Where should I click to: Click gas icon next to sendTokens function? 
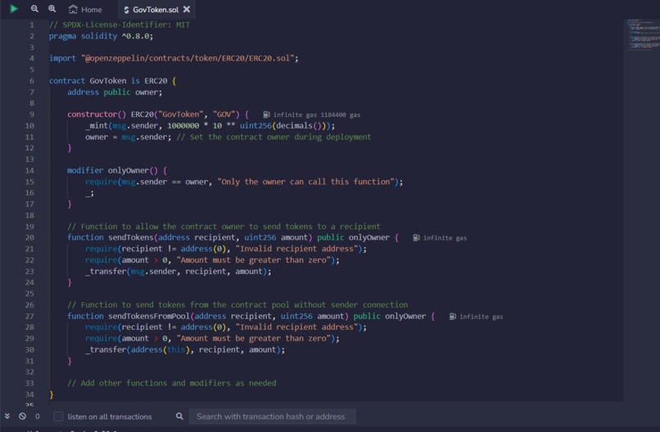click(416, 237)
